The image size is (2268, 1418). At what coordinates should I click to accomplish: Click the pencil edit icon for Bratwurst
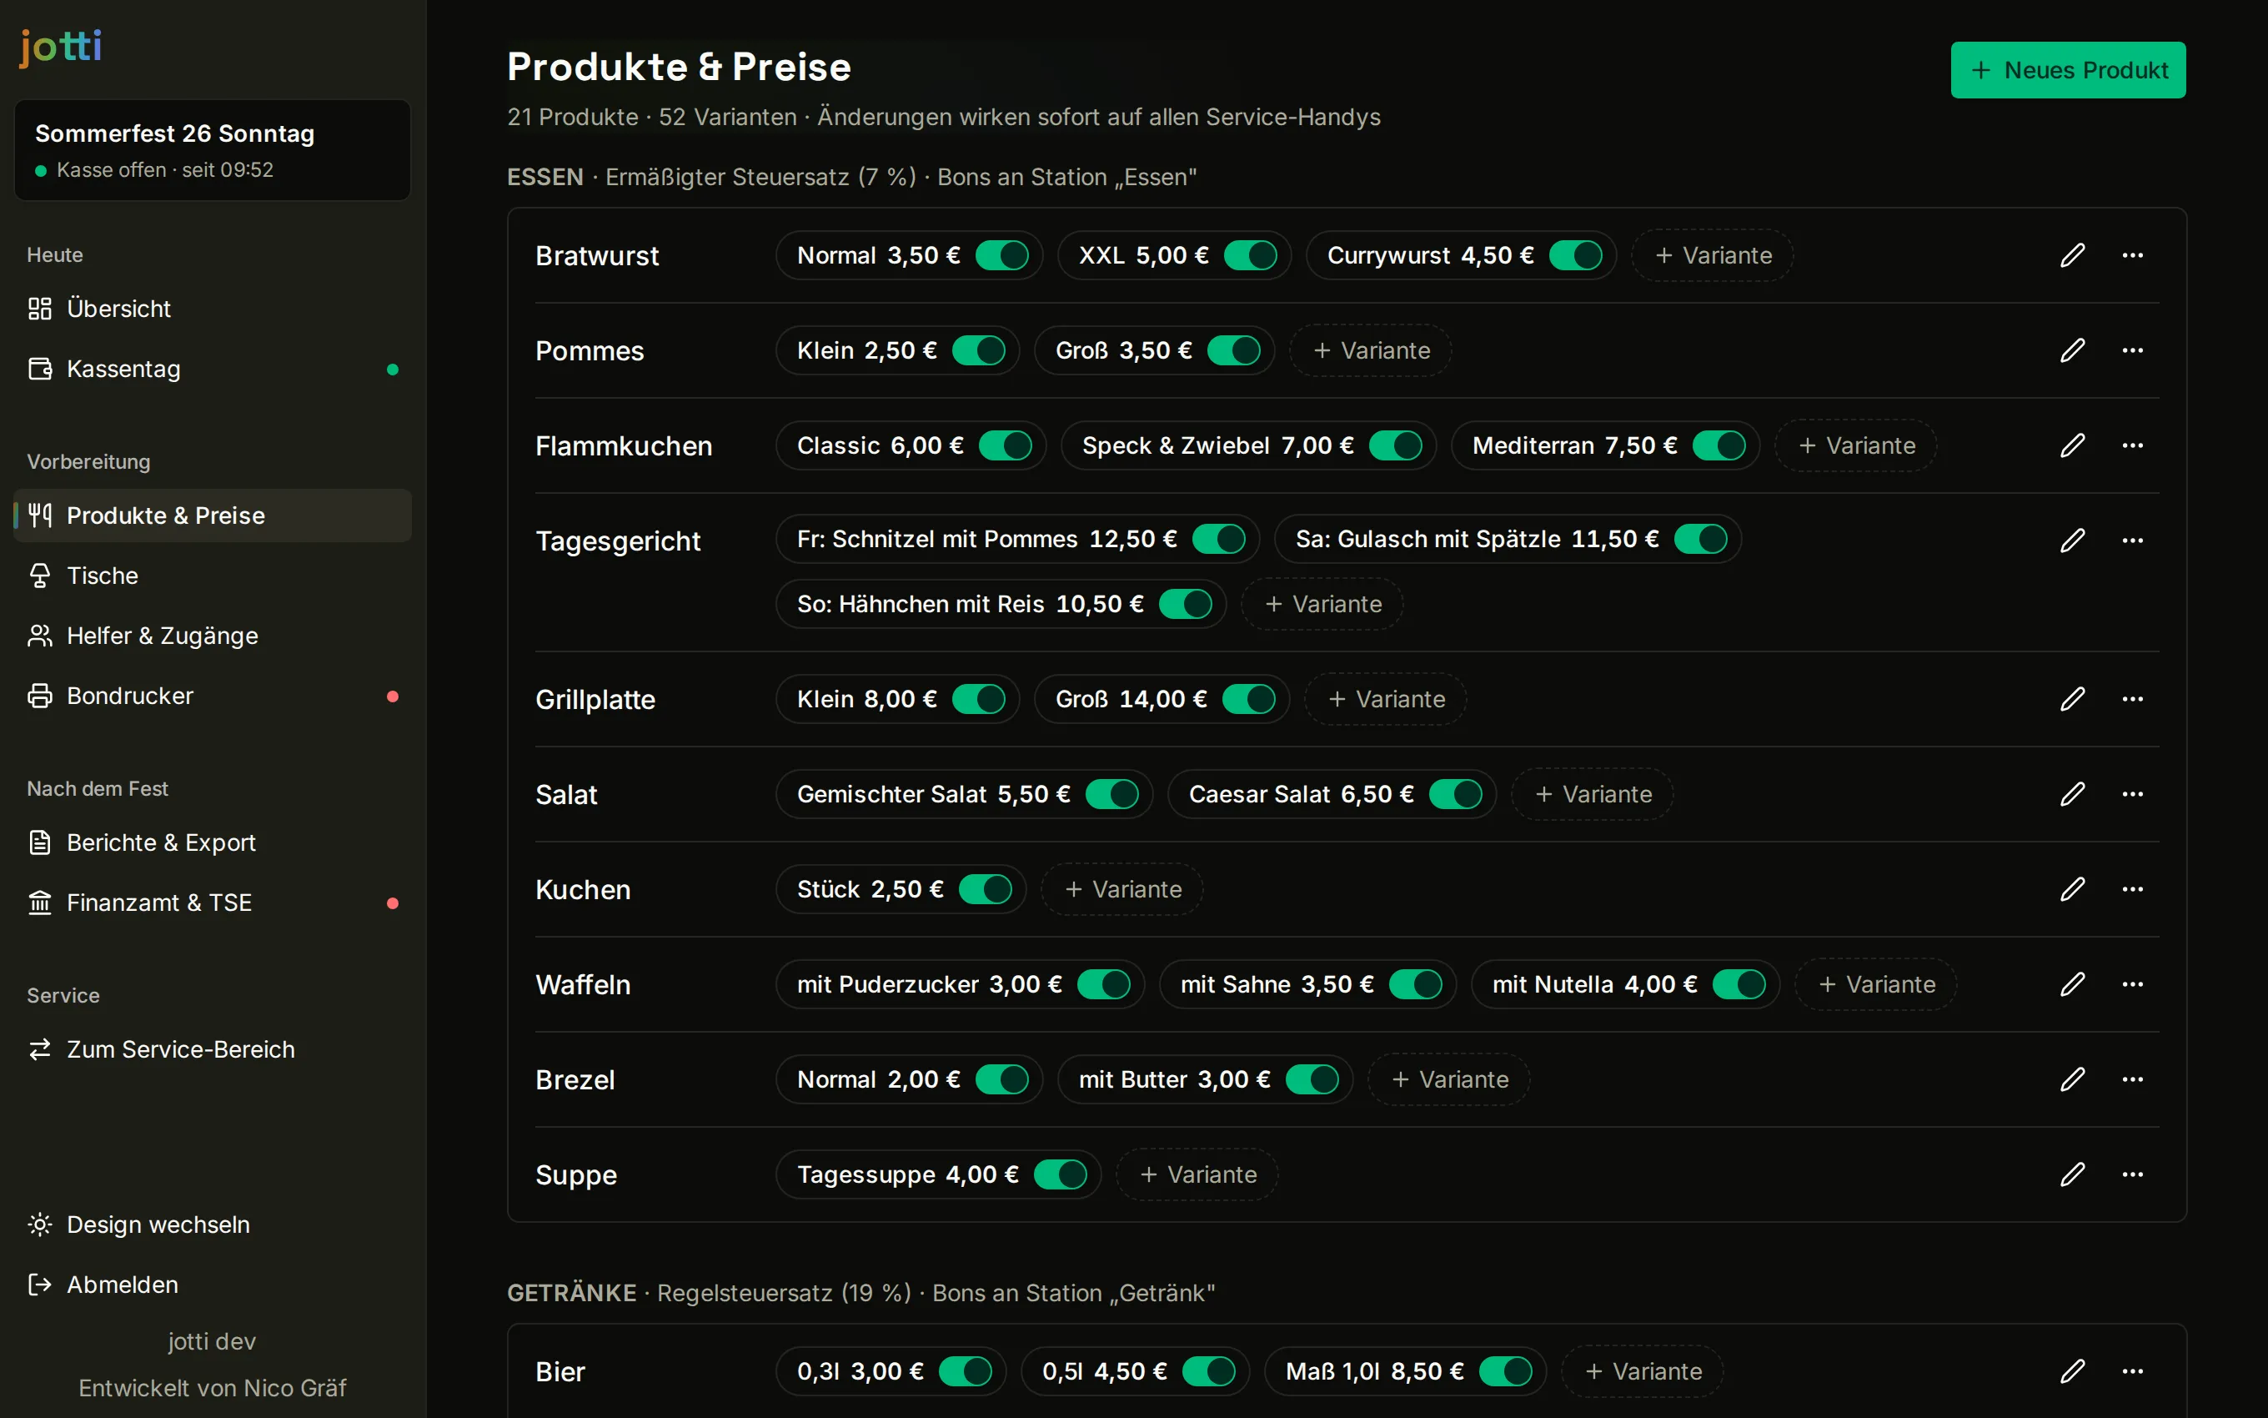coord(2072,255)
